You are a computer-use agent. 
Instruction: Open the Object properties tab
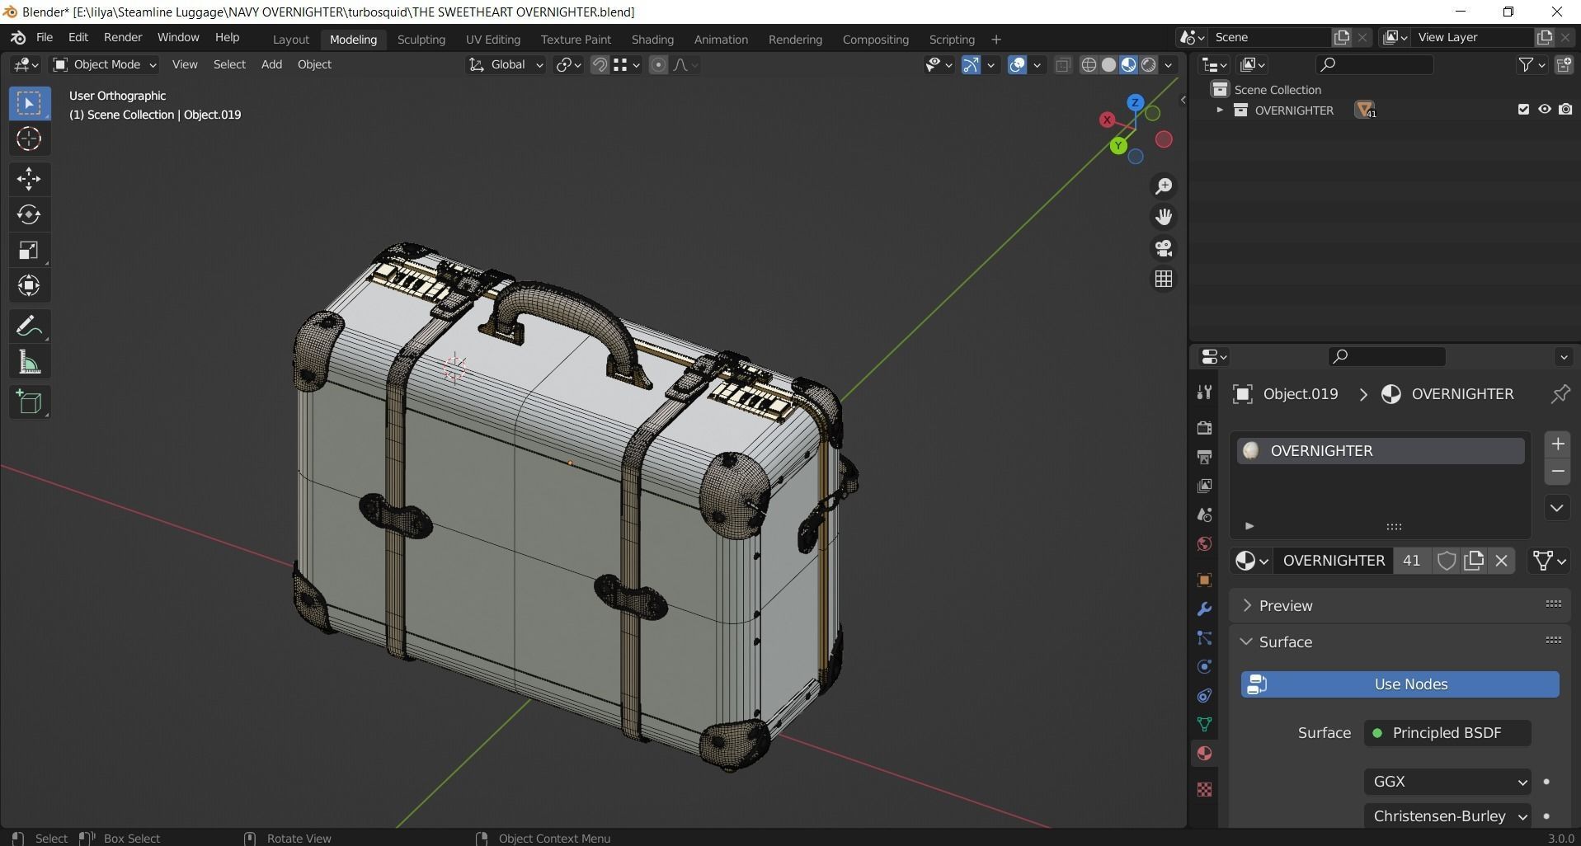pyautogui.click(x=1204, y=580)
